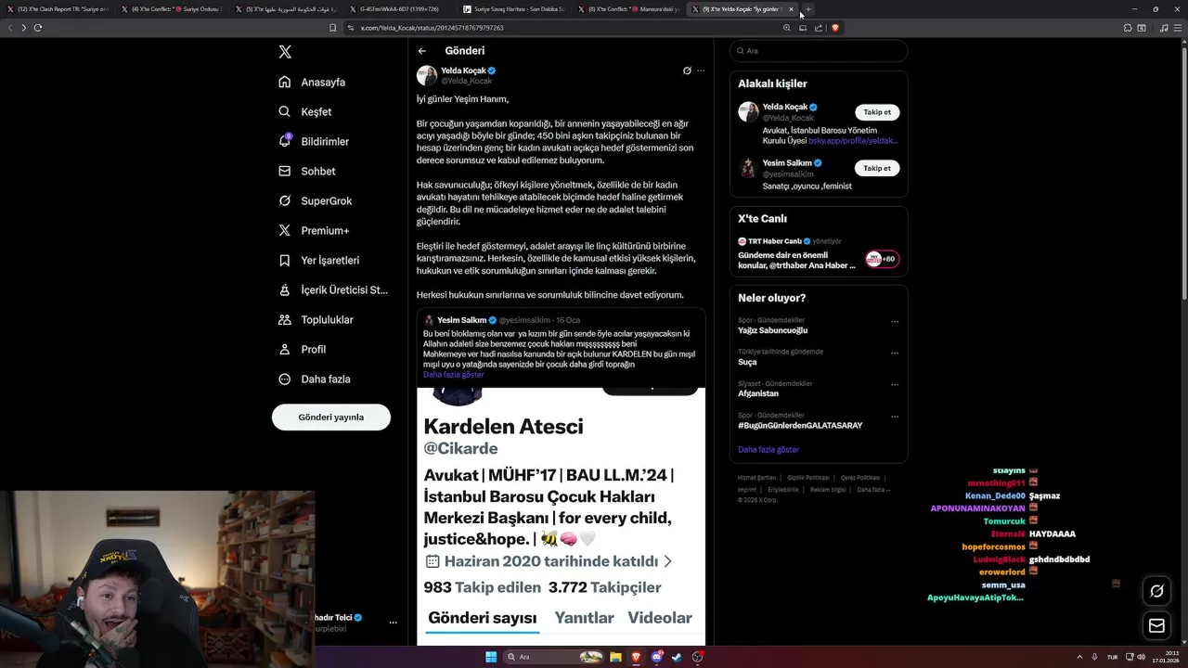Click @Yelda_Kocak handle in the post header
The height and width of the screenshot is (668, 1188).
click(x=467, y=81)
